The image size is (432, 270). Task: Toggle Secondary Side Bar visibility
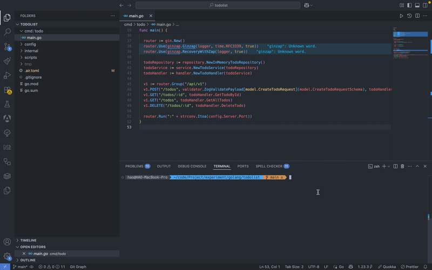coord(425,5)
